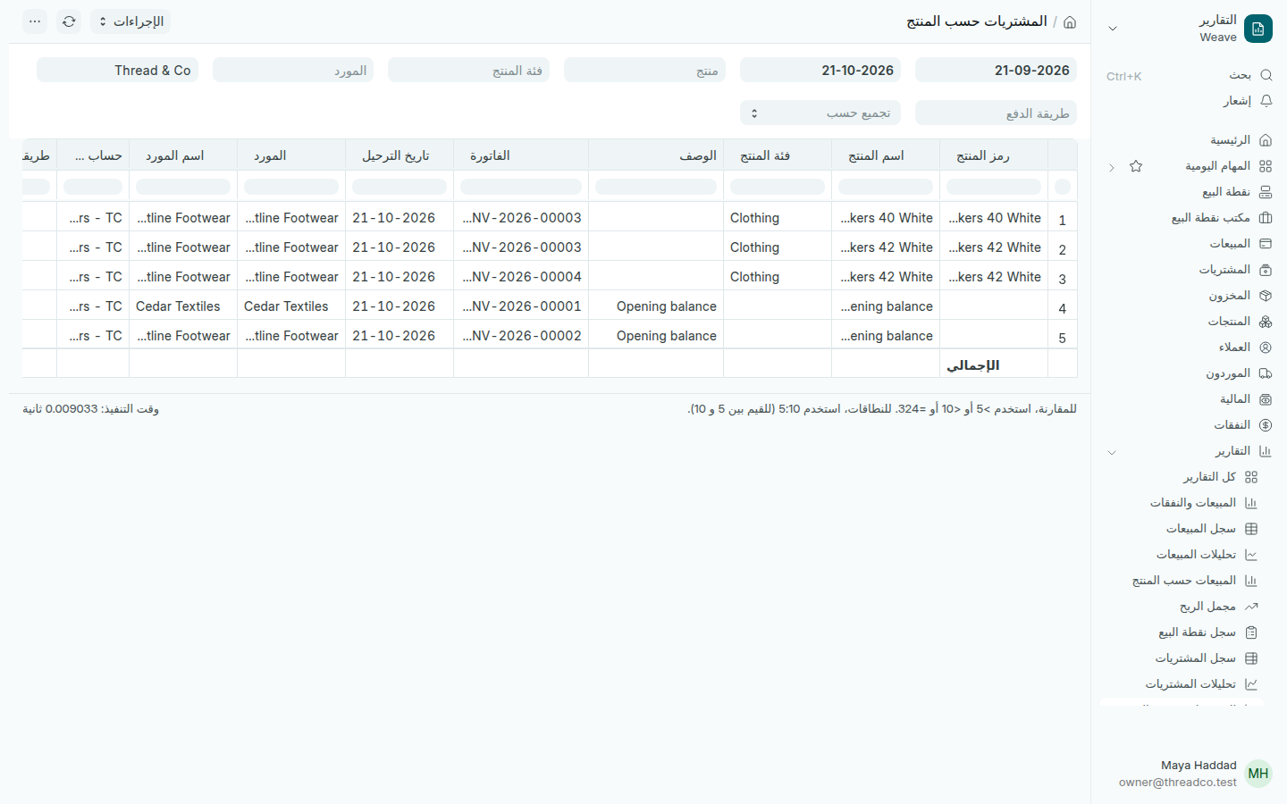Open the Maya Haddad user profile menu
The image size is (1287, 804).
point(1194,774)
